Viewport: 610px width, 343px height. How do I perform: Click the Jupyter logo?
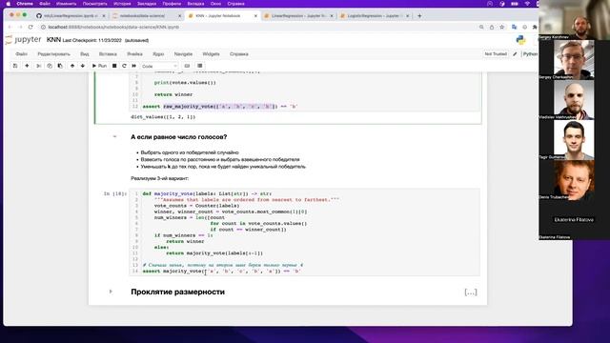[x=23, y=40]
